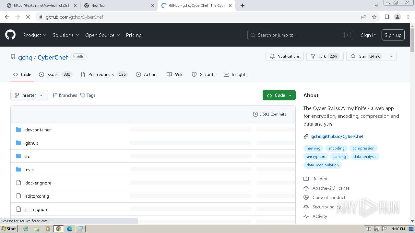View the Apache-2.0 license
The width and height of the screenshot is (415, 233).
click(326, 188)
